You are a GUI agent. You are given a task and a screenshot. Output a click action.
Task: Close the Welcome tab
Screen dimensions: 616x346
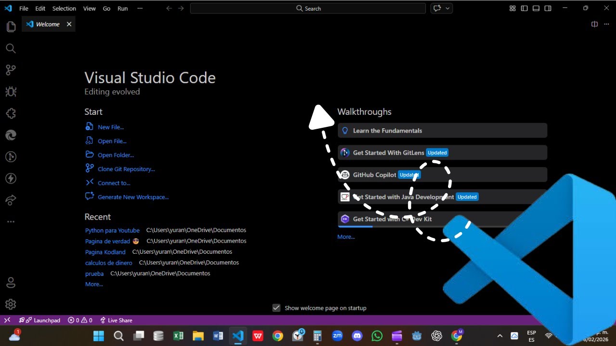[69, 24]
